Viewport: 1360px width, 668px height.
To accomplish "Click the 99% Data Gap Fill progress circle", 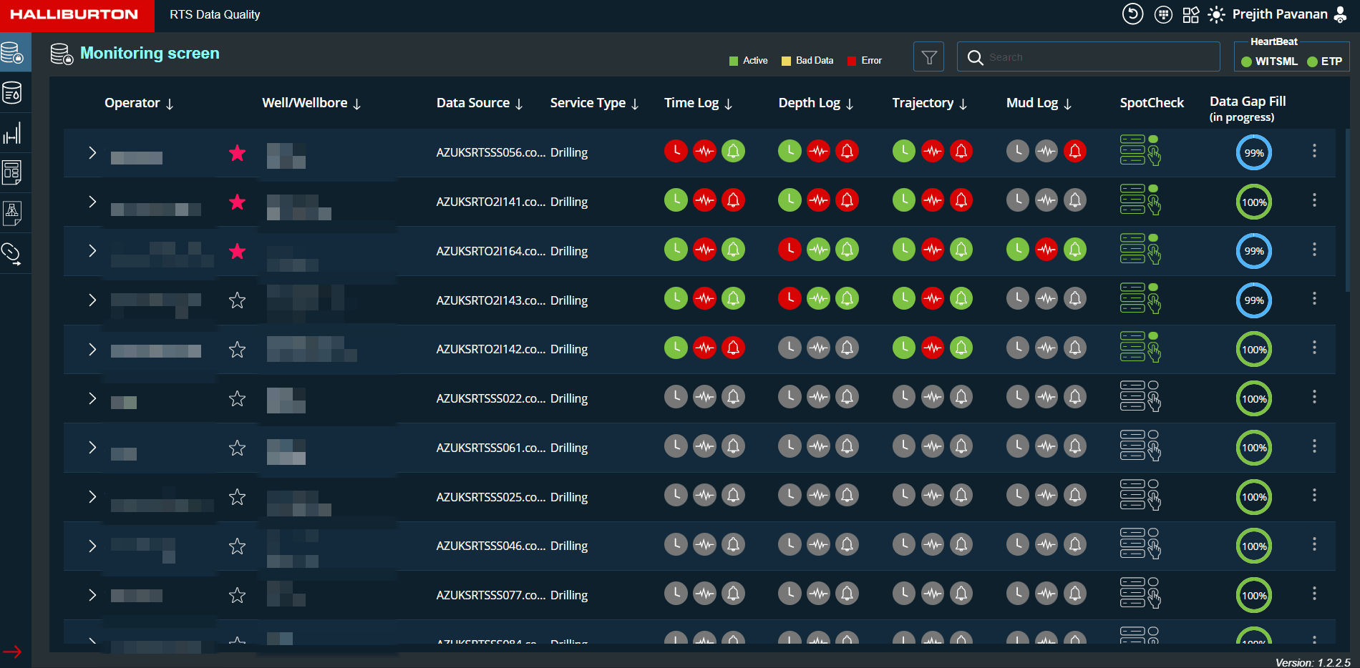I will [1253, 153].
